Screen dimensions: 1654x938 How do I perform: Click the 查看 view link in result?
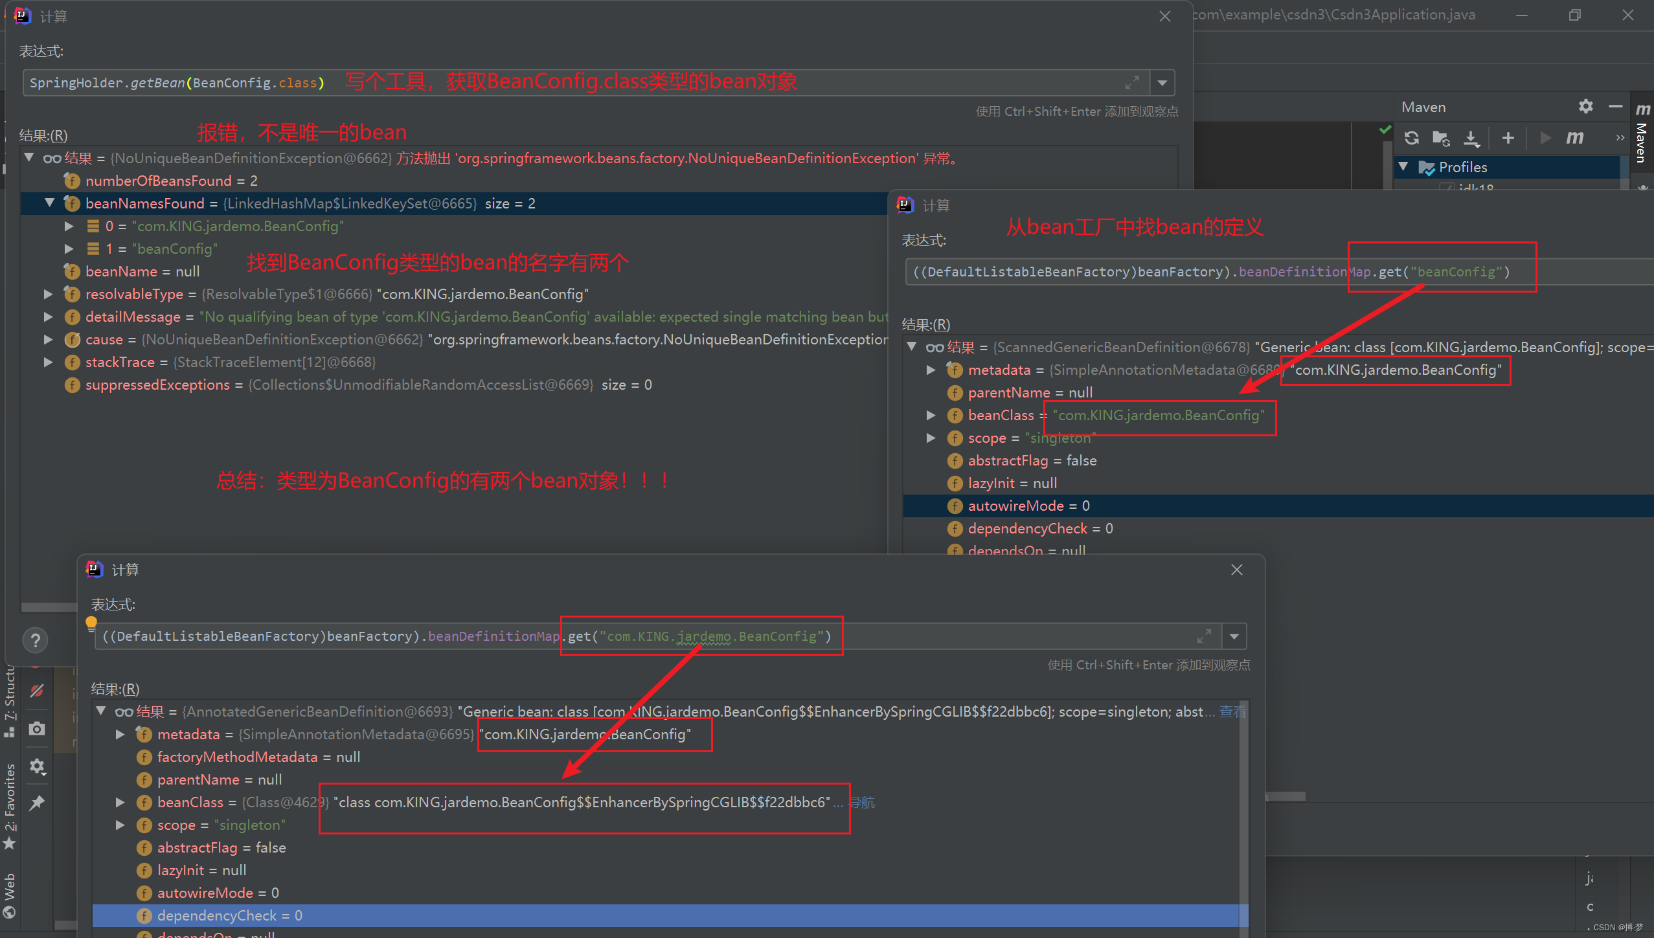click(1232, 711)
